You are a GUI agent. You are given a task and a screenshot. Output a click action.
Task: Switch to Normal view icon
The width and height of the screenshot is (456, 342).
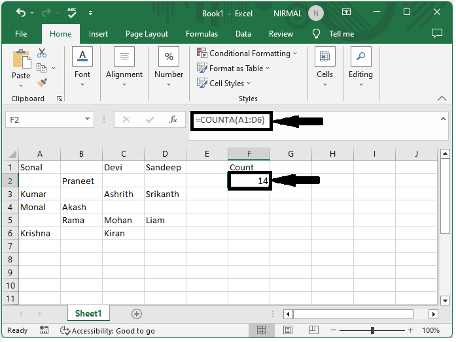coord(261,330)
